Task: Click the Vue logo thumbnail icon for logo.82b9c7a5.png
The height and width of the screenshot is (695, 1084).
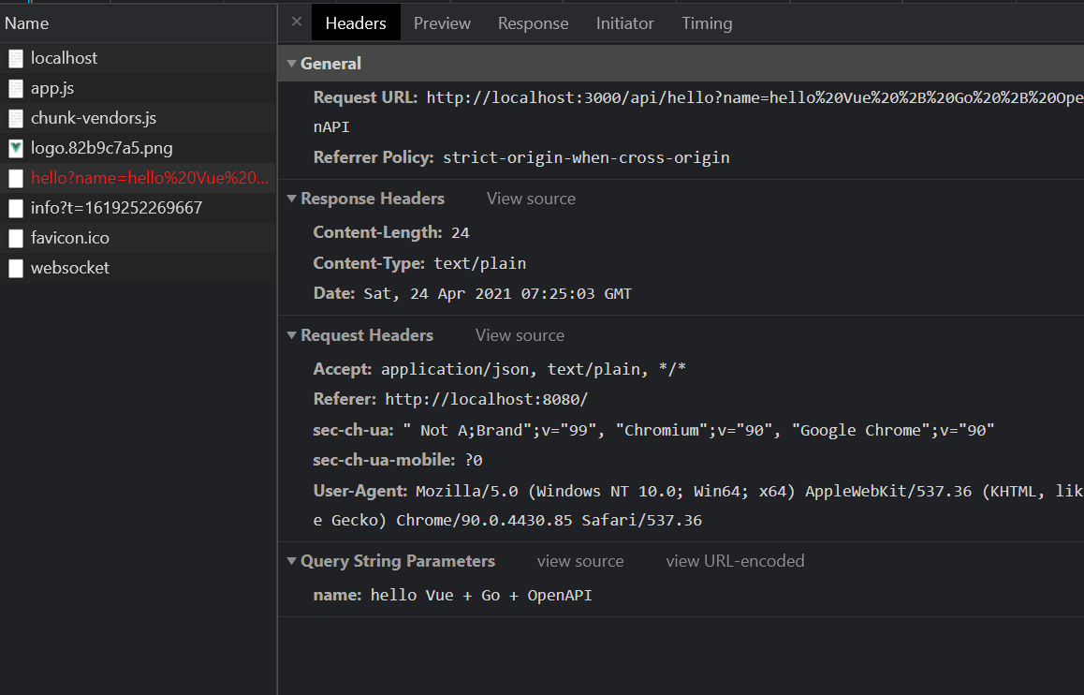Action: point(16,148)
